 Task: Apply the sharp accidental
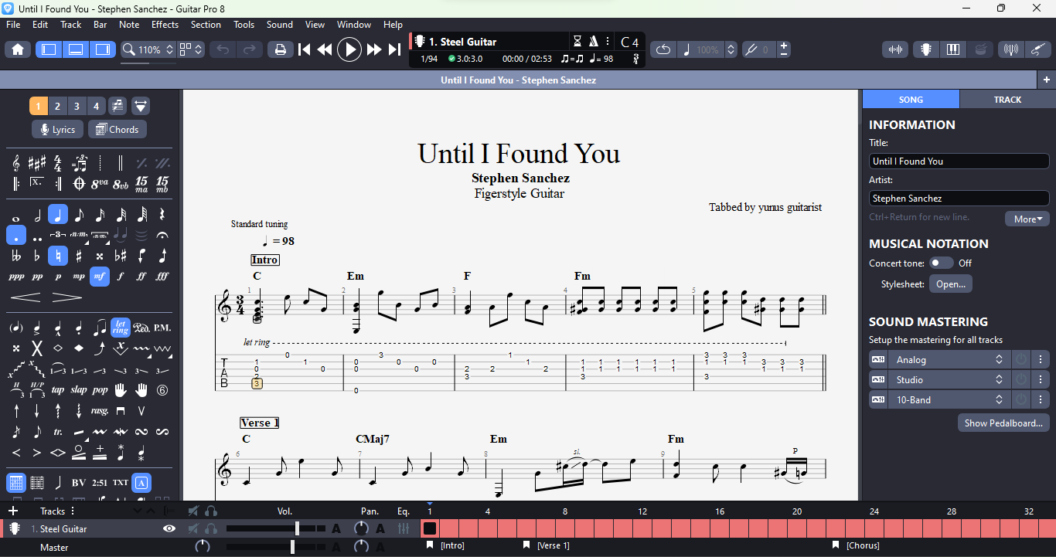(x=79, y=256)
